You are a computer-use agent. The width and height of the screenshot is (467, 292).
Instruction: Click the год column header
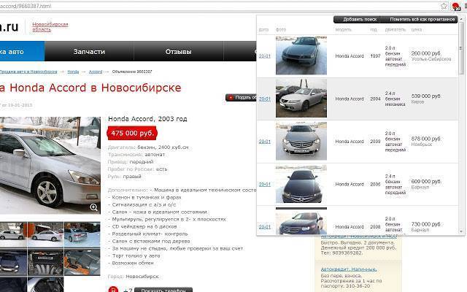pos(374,29)
